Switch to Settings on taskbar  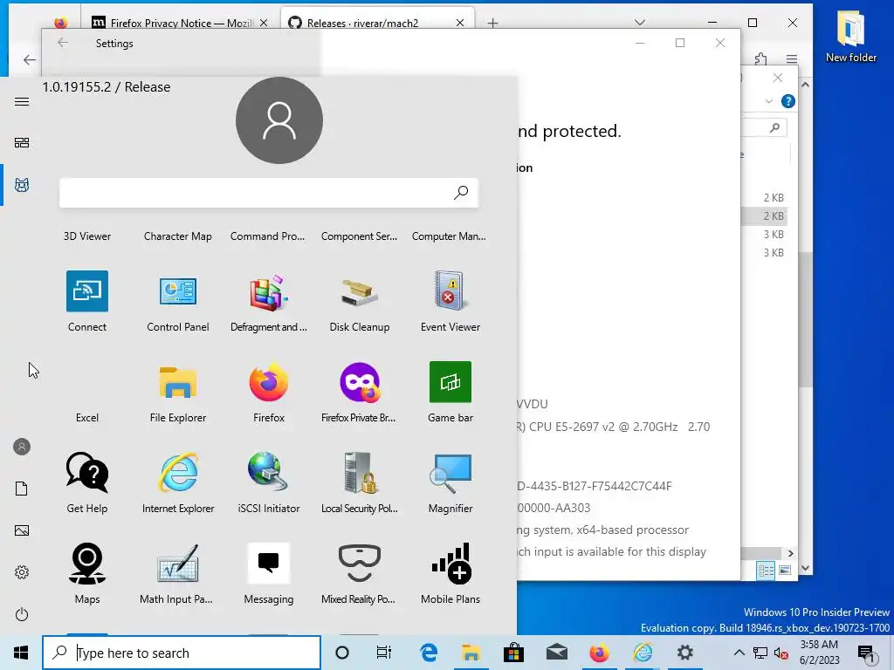click(x=684, y=653)
